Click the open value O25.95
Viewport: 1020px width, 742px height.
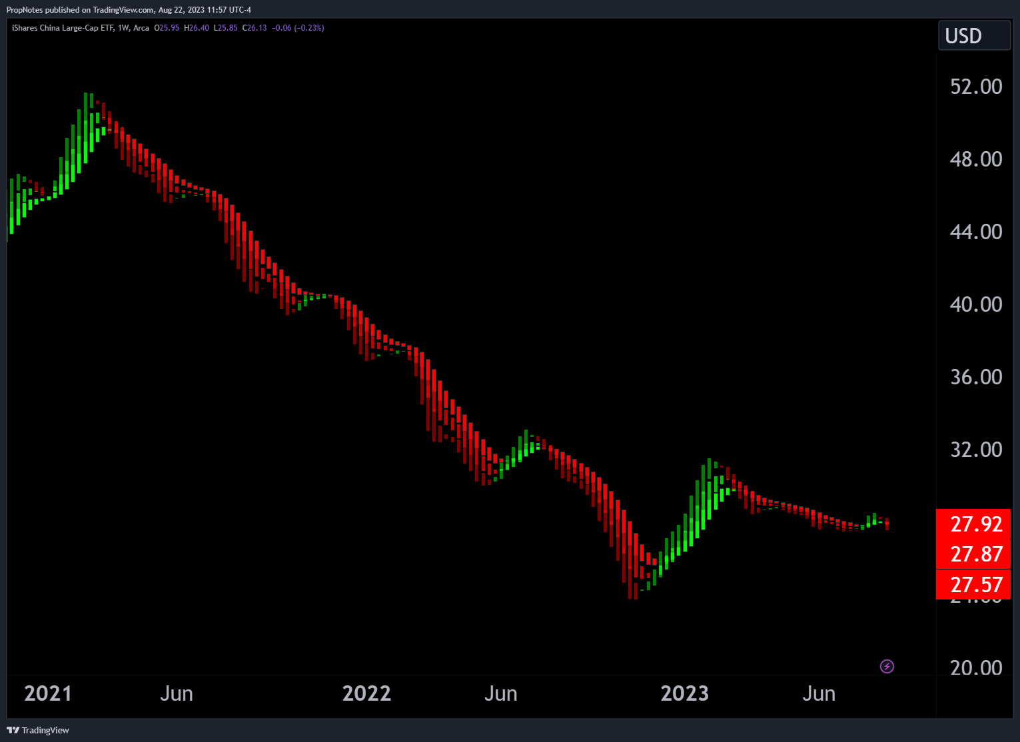point(167,28)
